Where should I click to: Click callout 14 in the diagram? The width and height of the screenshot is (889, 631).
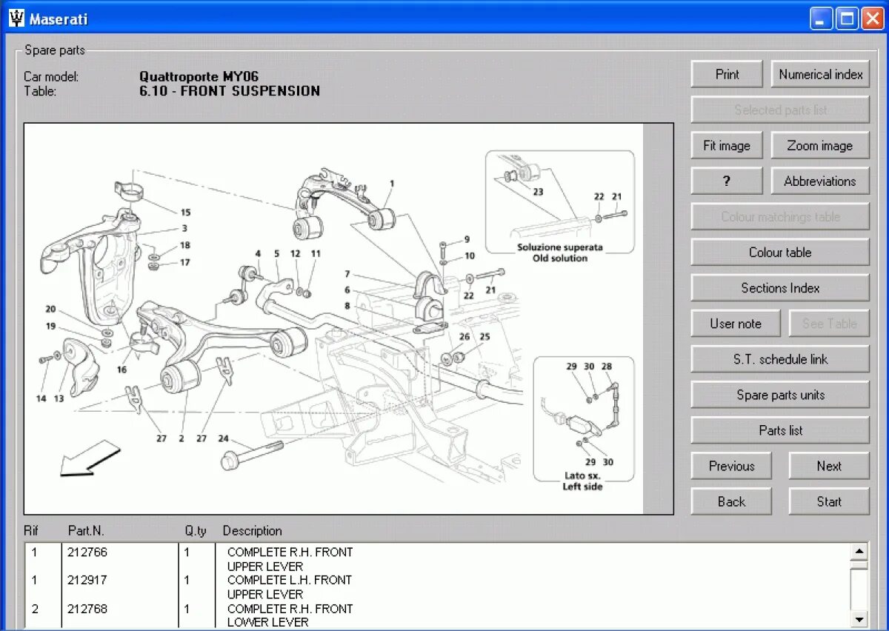[x=41, y=398]
